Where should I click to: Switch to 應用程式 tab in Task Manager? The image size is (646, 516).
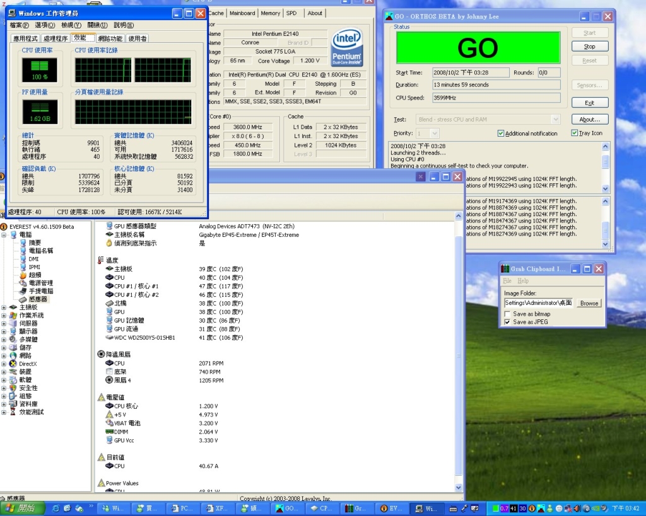pyautogui.click(x=25, y=38)
